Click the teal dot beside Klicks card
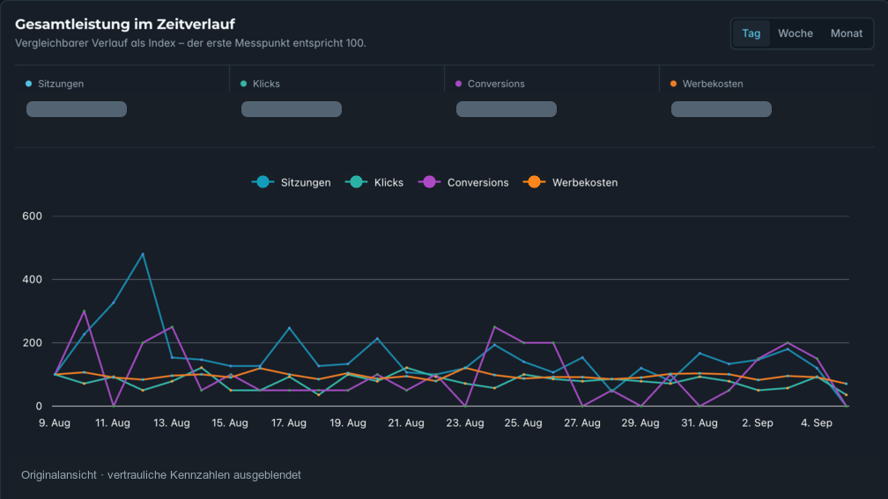Viewport: 888px width, 499px height. point(243,84)
